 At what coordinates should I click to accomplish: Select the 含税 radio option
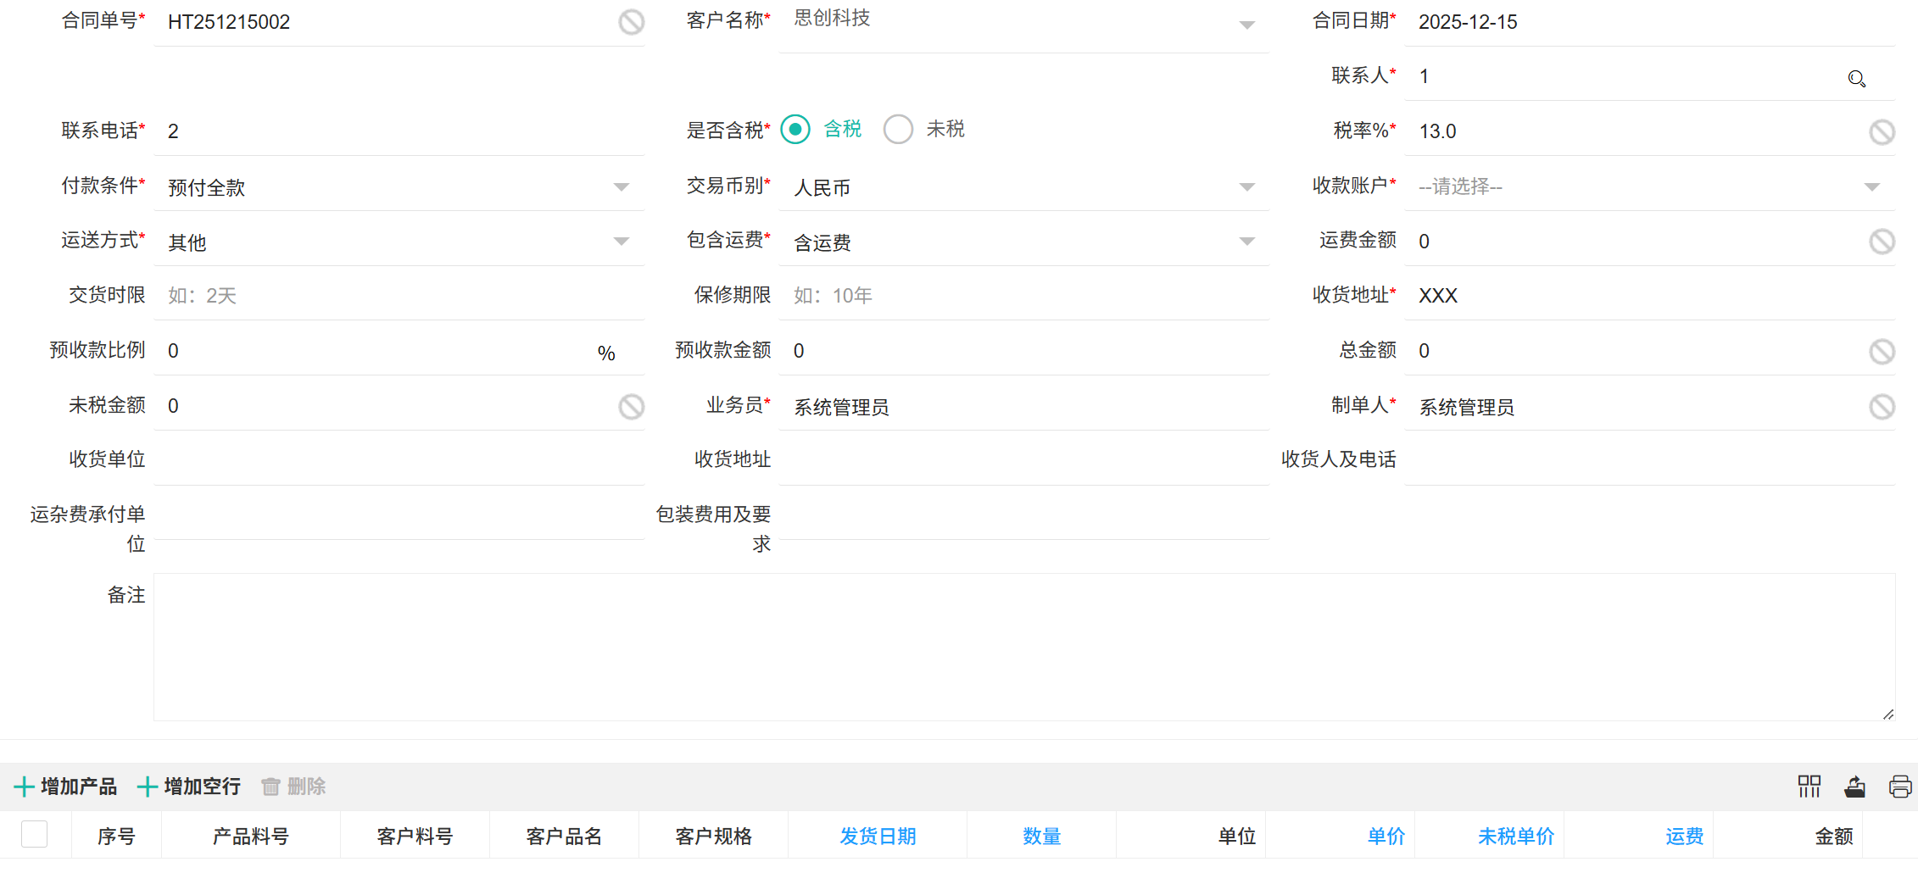[x=795, y=130]
